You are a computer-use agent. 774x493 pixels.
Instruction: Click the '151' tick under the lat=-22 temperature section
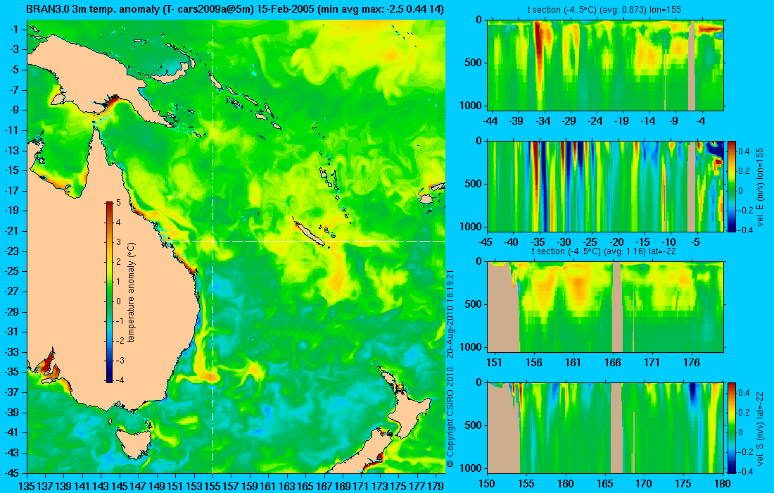point(494,363)
